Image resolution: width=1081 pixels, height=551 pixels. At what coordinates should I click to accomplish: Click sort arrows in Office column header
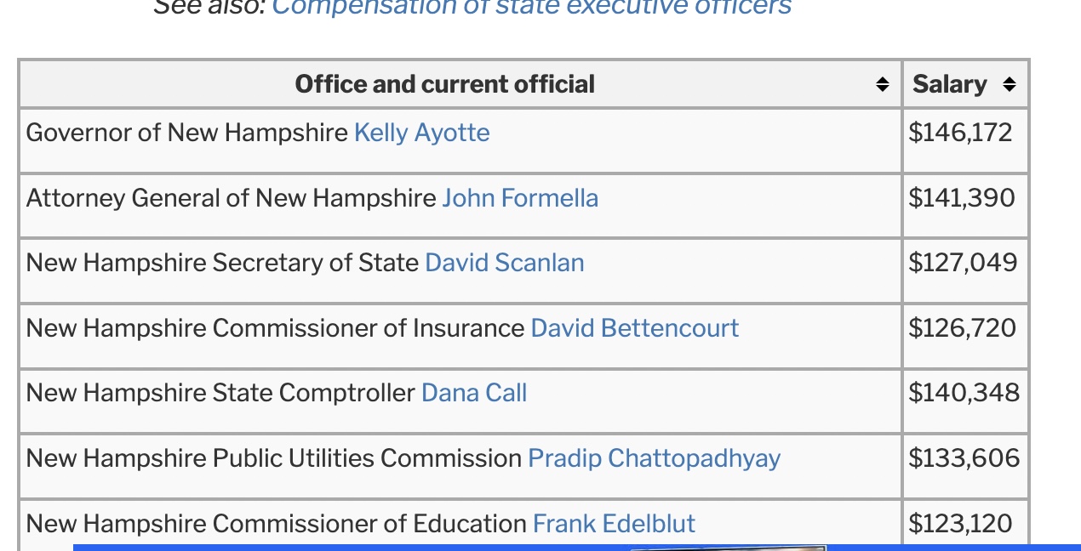883,84
